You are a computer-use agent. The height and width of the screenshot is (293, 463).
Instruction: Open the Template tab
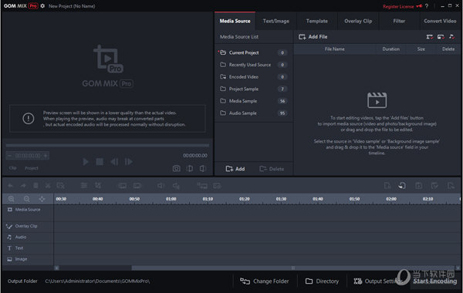pos(317,21)
